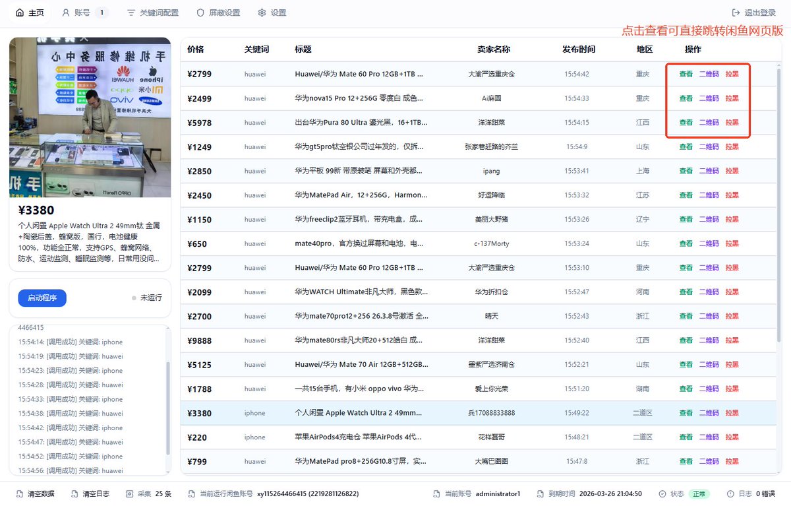View the ¥1788 一共15台手机 listing
Screen dimensions: 791x506
coord(686,389)
